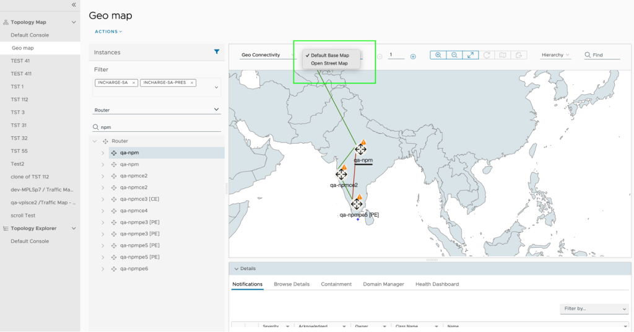
Task: Remove the INCHARGE-SA filter tag
Action: pyautogui.click(x=133, y=82)
